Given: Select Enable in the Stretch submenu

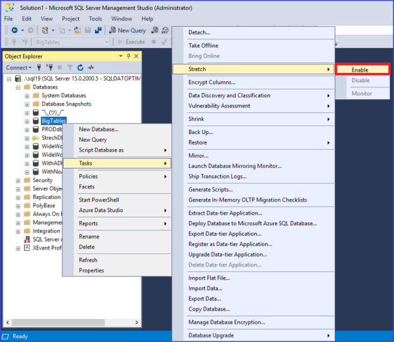Looking at the screenshot, I should tap(363, 70).
